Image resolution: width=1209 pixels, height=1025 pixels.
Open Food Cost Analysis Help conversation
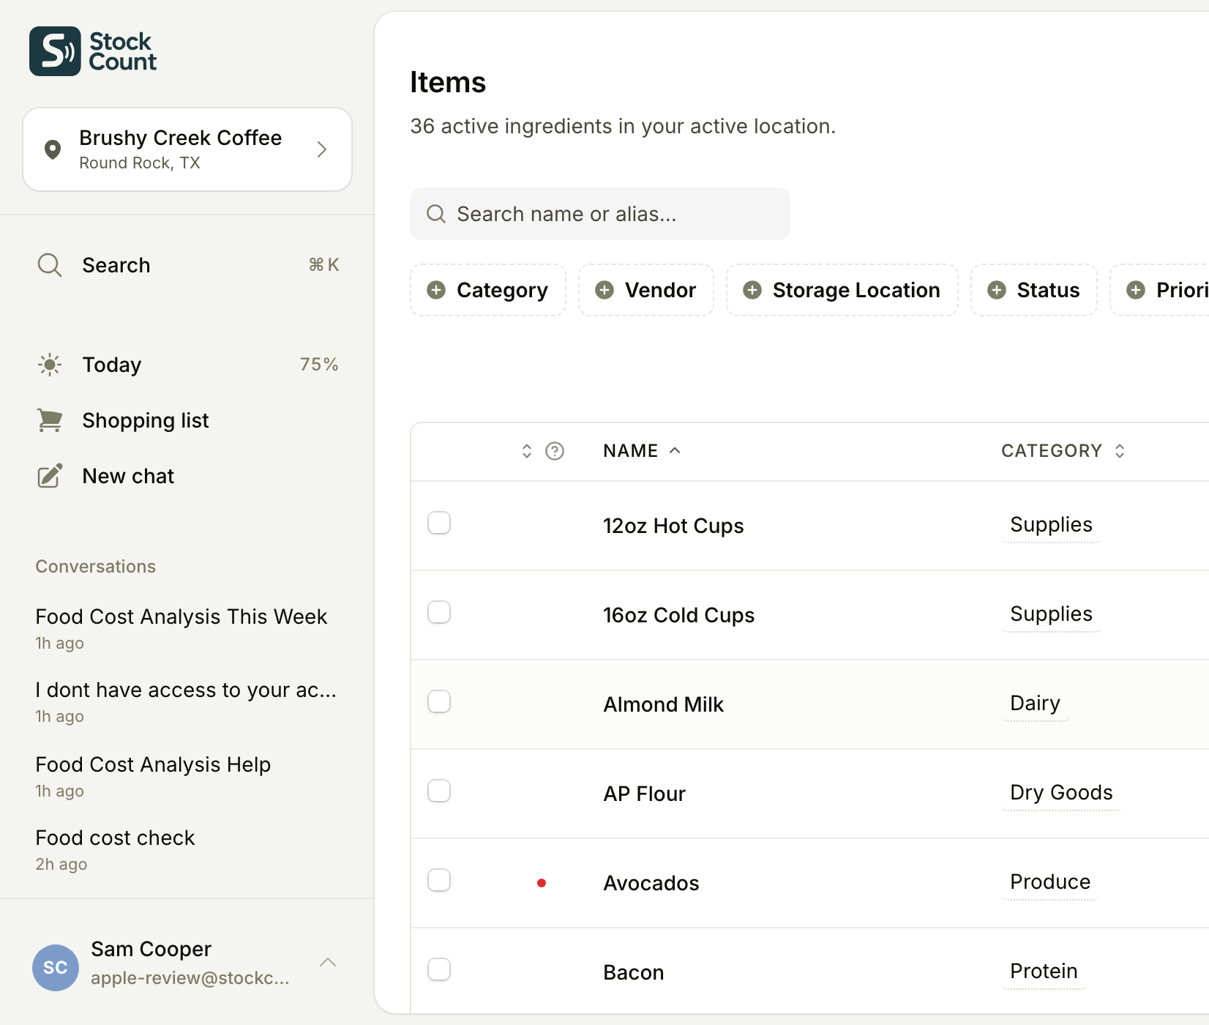click(187, 776)
